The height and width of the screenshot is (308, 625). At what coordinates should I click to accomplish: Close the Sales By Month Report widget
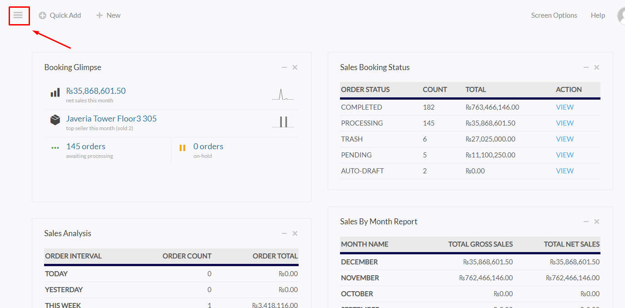[x=597, y=222]
